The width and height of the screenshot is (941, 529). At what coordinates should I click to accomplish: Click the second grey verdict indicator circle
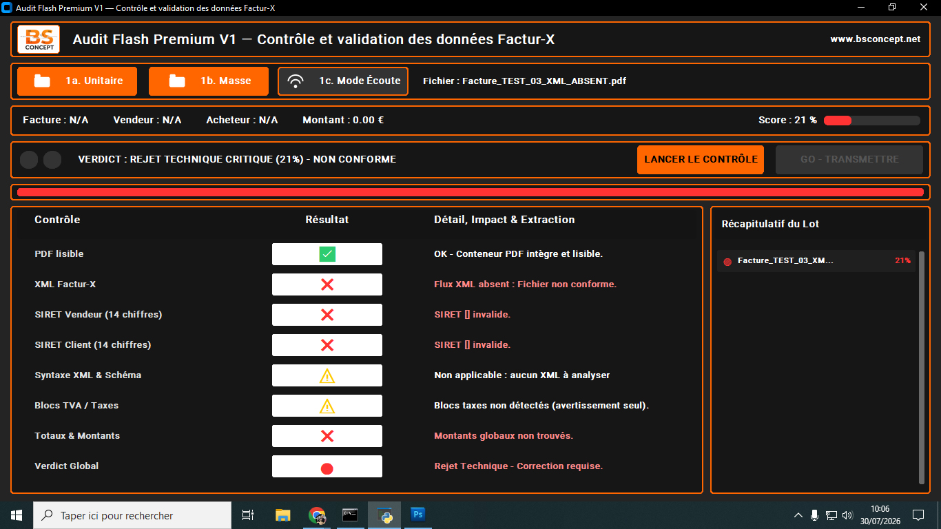pyautogui.click(x=52, y=160)
